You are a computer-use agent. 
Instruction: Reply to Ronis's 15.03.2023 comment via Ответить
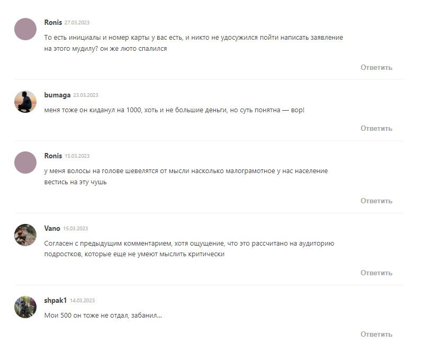point(376,201)
